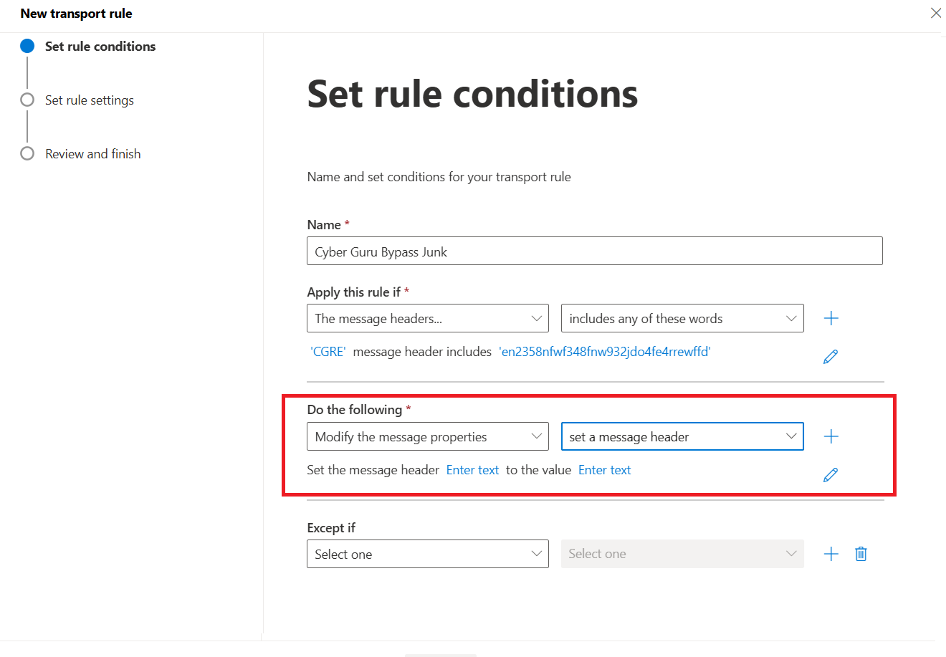Click the 'CGRE' header name link
The height and width of the screenshot is (657, 946).
coord(328,352)
